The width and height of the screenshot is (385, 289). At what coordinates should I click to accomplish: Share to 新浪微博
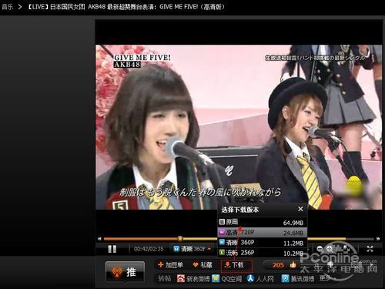193,278
